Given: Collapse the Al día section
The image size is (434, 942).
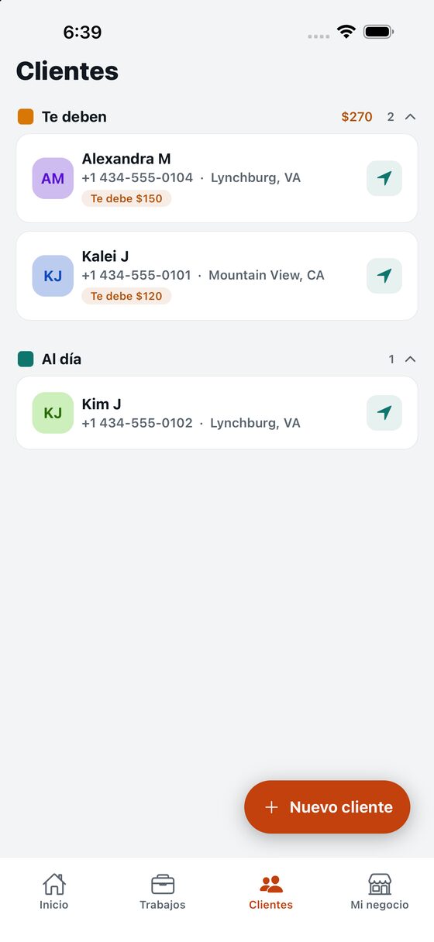Looking at the screenshot, I should (411, 359).
